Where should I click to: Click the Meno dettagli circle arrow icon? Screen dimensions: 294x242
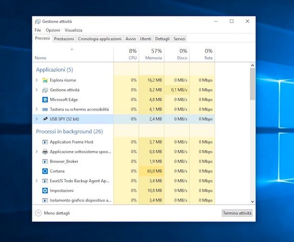pos(38,213)
